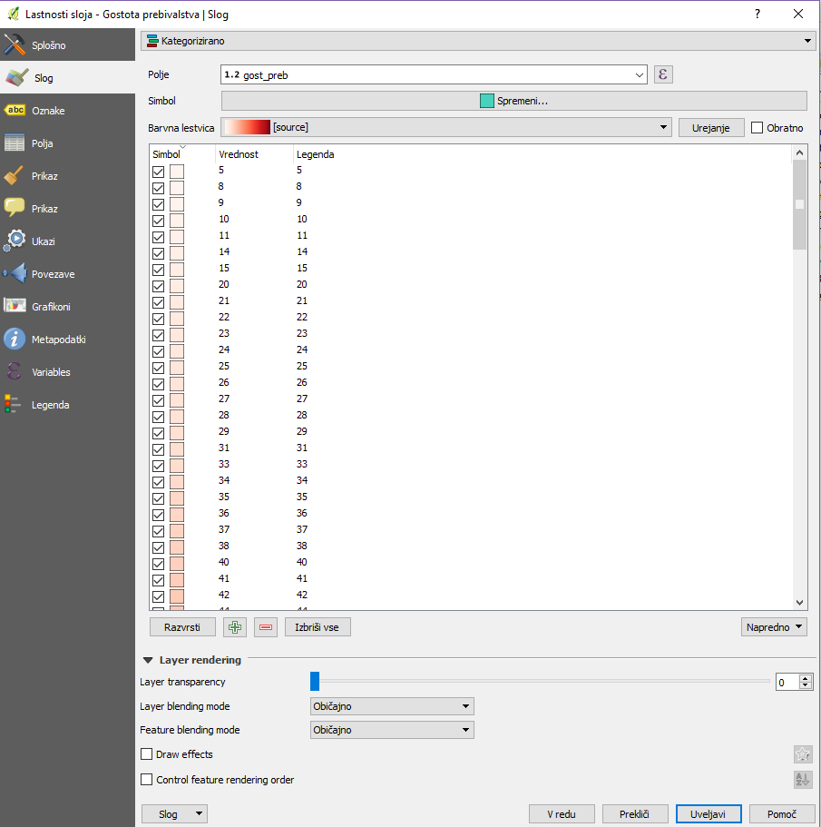Viewport: 821px width, 827px height.
Task: Open the Grafikoni diagrams section
Action: [x=51, y=307]
